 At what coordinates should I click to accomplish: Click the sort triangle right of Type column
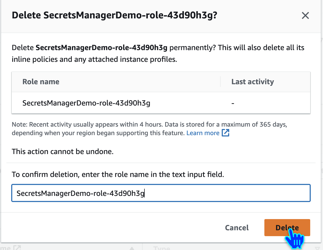click(x=318, y=248)
